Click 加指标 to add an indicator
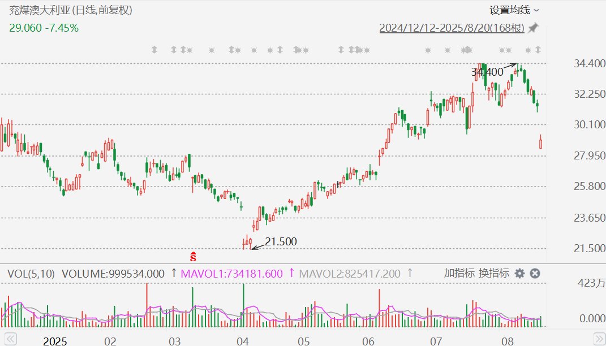The height and width of the screenshot is (346, 606). point(459,274)
